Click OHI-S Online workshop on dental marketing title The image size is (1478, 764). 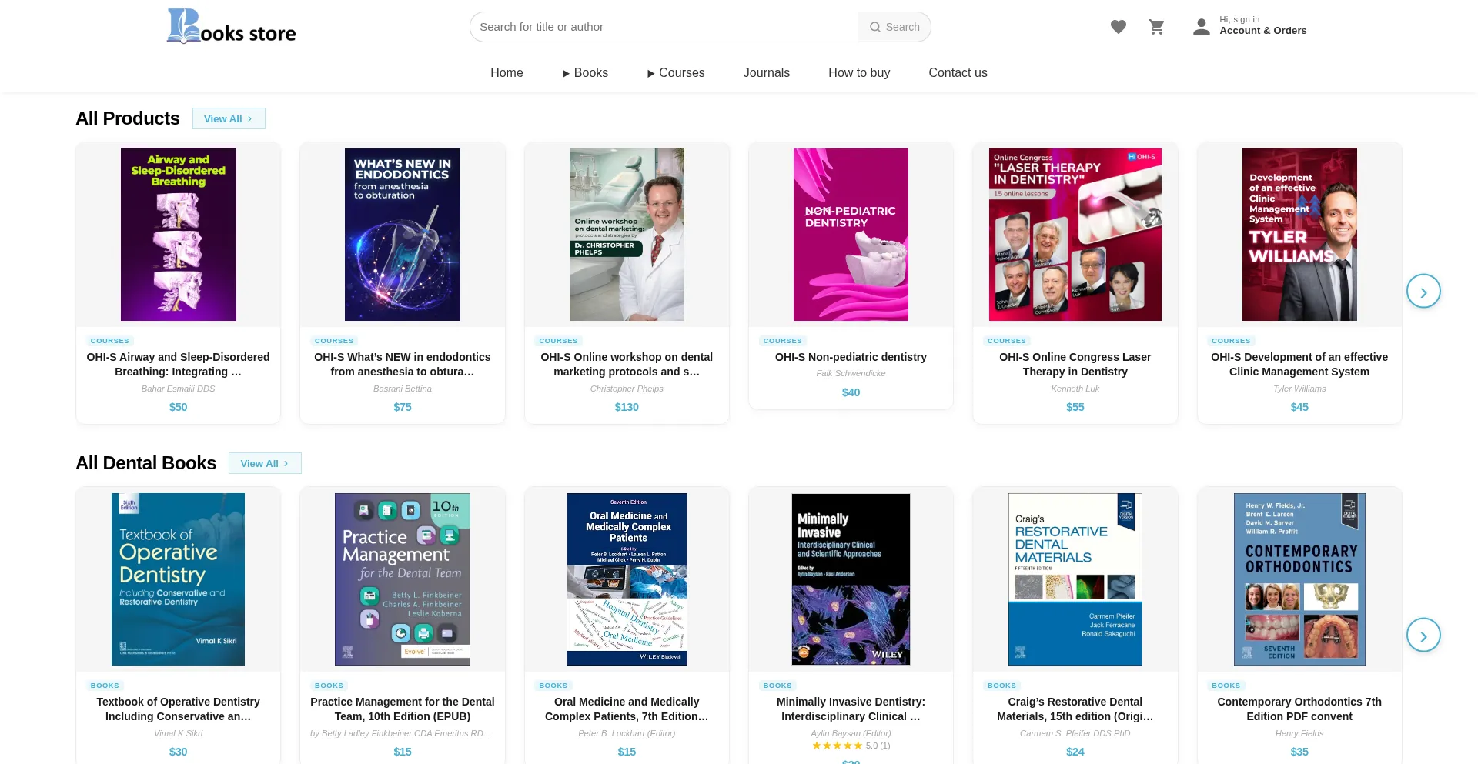pyautogui.click(x=627, y=364)
